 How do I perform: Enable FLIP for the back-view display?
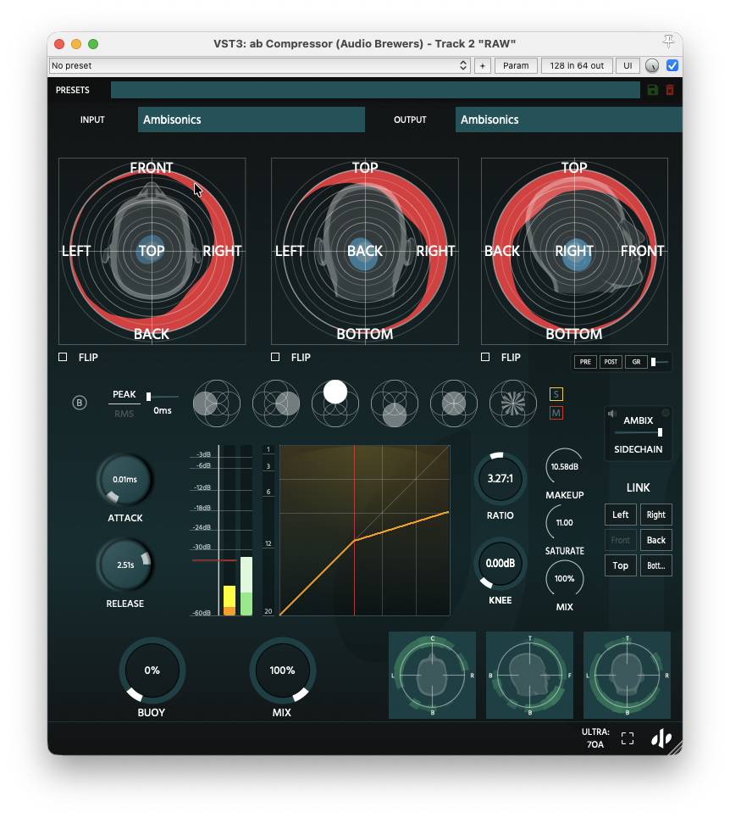(275, 357)
